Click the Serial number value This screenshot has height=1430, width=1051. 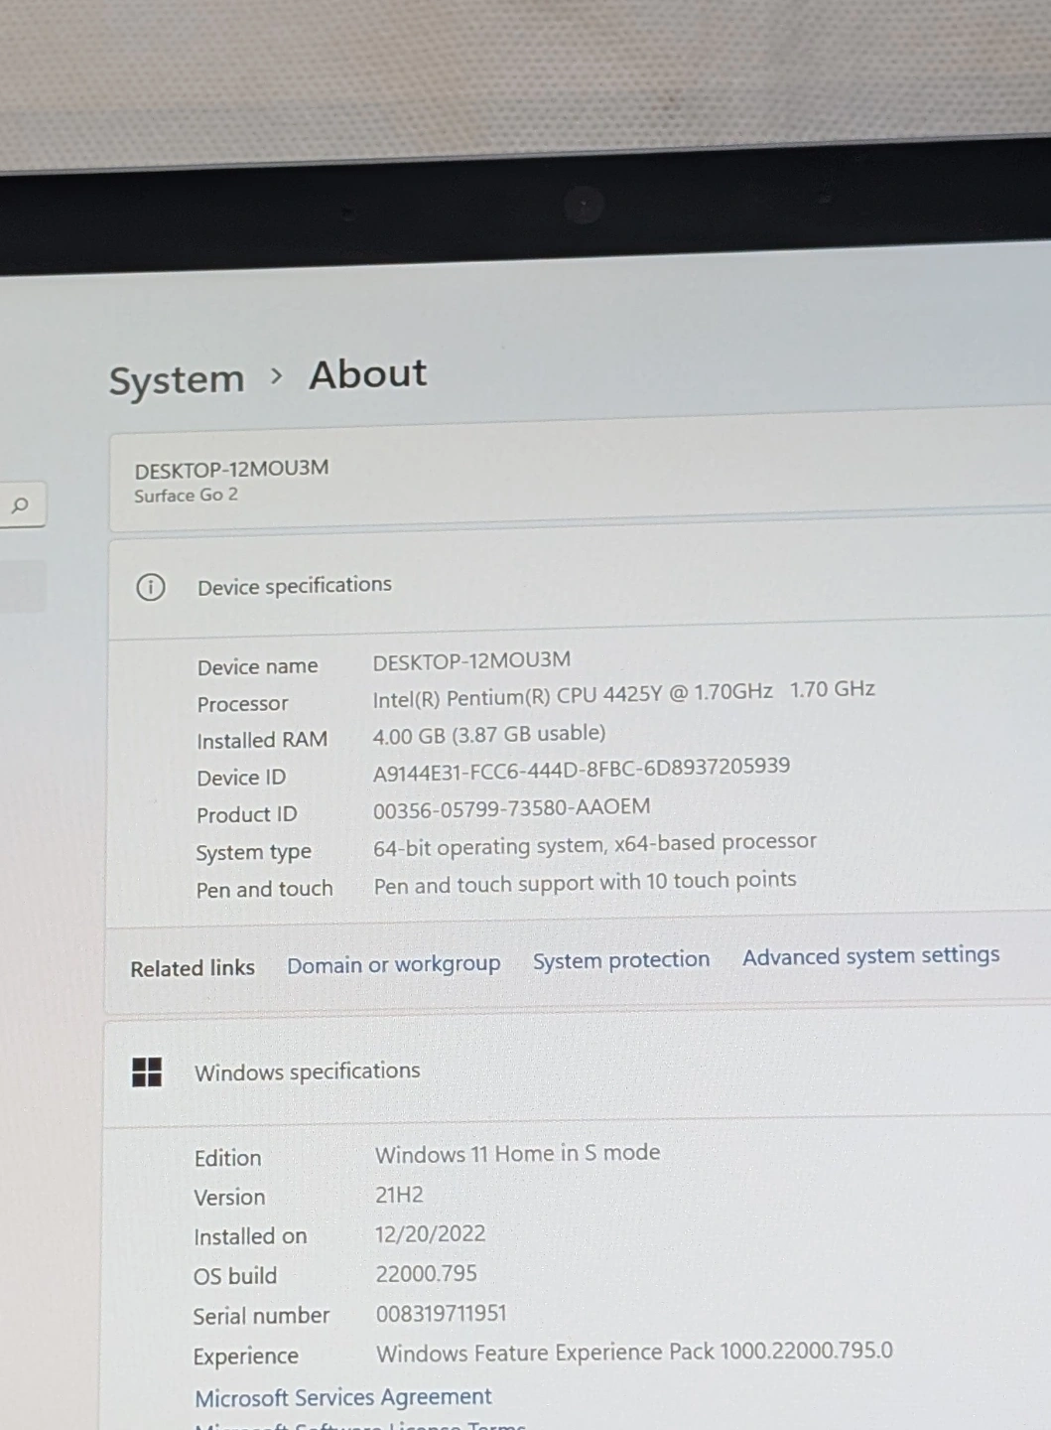441,1314
